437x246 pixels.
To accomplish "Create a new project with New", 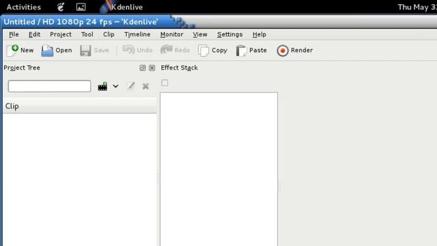I will [x=20, y=51].
